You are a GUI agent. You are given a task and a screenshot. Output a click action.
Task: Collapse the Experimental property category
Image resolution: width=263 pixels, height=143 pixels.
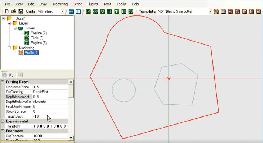[x=3, y=121]
